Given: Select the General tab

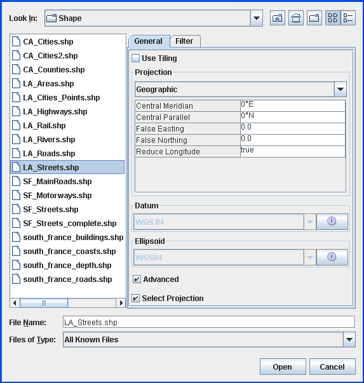Looking at the screenshot, I should [149, 41].
